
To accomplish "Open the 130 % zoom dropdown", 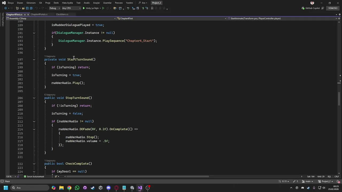I will point(10,177).
